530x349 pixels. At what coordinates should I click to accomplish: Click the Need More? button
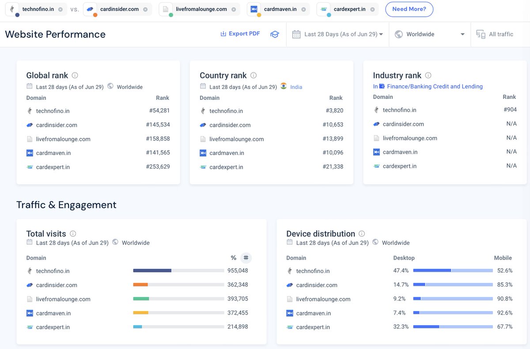(x=409, y=9)
